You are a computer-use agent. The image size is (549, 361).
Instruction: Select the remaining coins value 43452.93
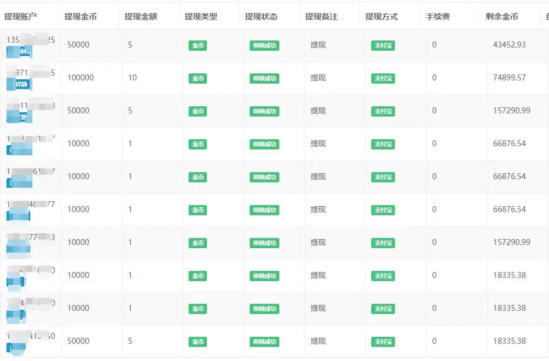click(510, 45)
